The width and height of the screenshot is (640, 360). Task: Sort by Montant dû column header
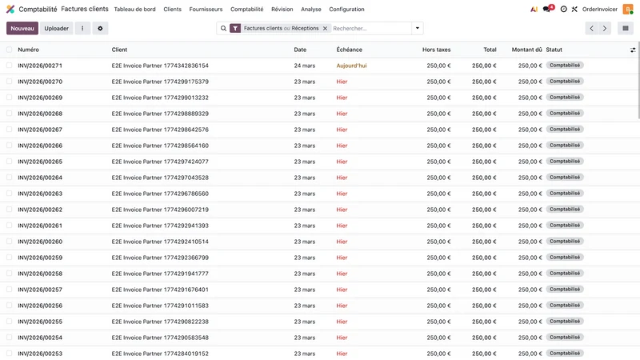[x=526, y=50]
